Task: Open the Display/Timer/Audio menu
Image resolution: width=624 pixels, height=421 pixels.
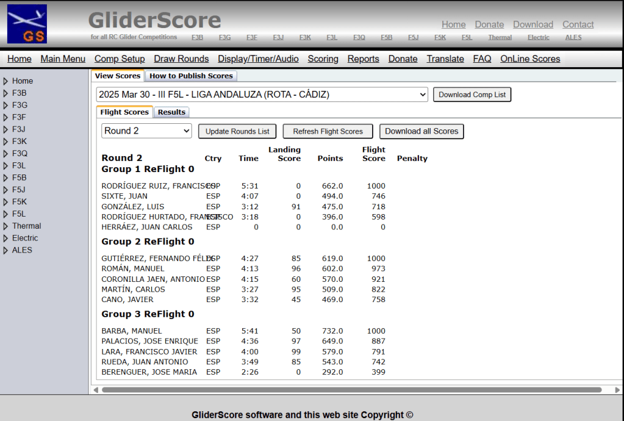Action: pyautogui.click(x=258, y=59)
